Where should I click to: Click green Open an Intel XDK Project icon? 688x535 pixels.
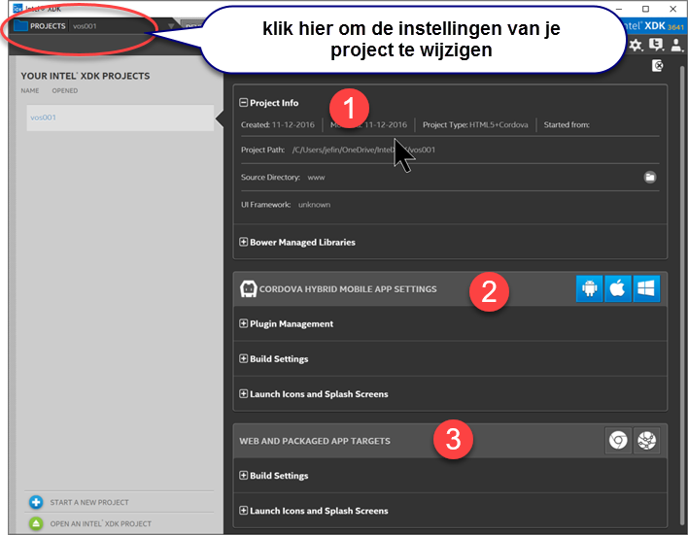[x=36, y=523]
